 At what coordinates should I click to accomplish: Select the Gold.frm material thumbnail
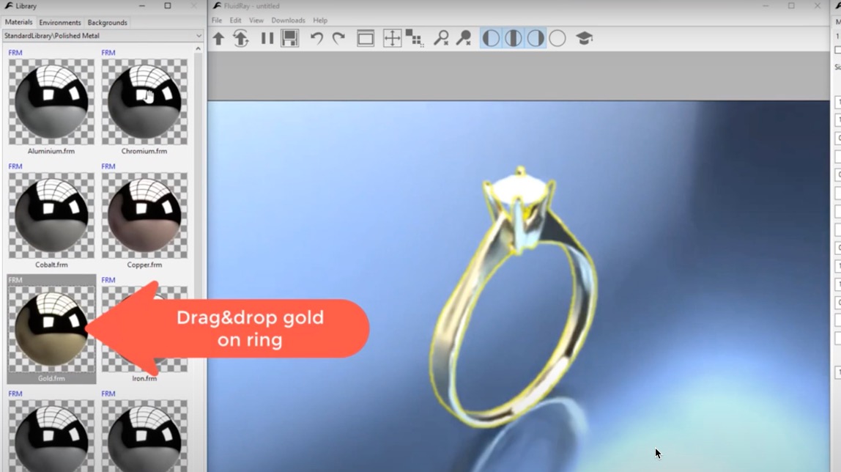click(x=51, y=329)
